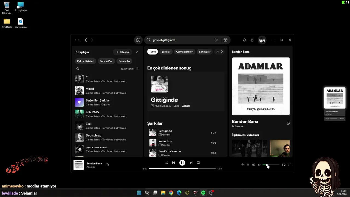Click the Oluştur button
This screenshot has height=197, width=350.
click(x=122, y=52)
